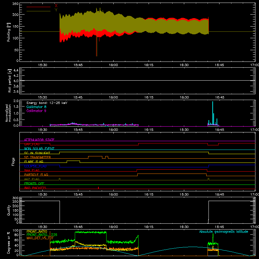Select the PARTICLE_FLAG label

(x=36, y=175)
